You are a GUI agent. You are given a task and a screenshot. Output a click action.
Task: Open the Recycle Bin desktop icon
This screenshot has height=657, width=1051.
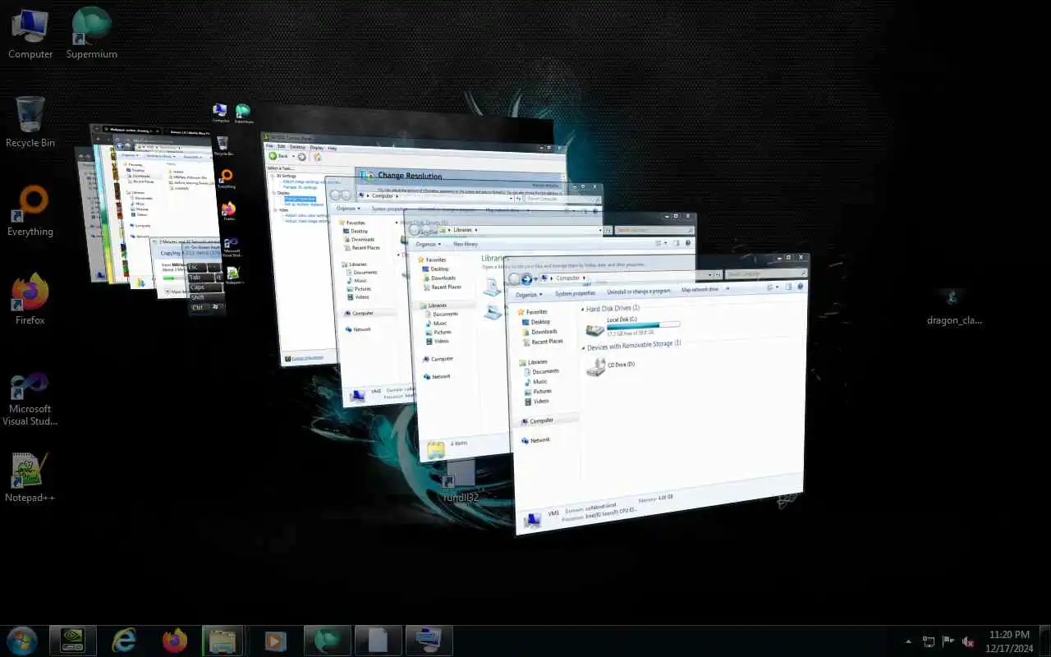[30, 122]
